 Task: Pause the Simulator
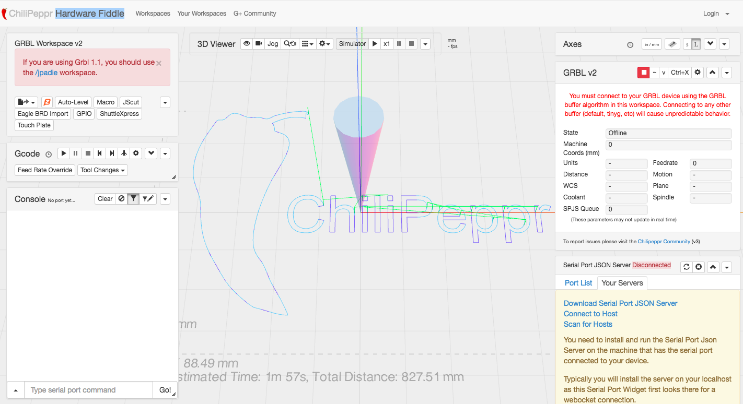pyautogui.click(x=399, y=44)
